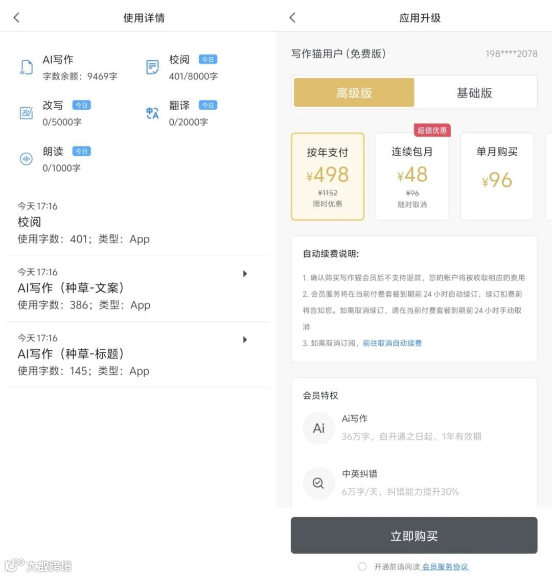Tap the AI写作 document icon

(26, 67)
